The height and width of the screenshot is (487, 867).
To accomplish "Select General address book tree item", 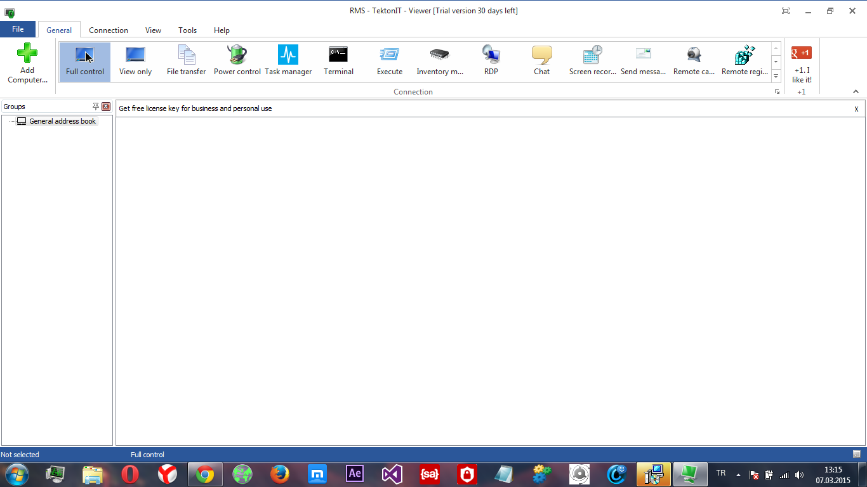I will tap(57, 121).
